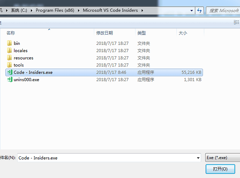Screen dimensions: 240x178
Task: Focus the 搜索 Microsoft search box
Action: pyautogui.click(x=223, y=10)
